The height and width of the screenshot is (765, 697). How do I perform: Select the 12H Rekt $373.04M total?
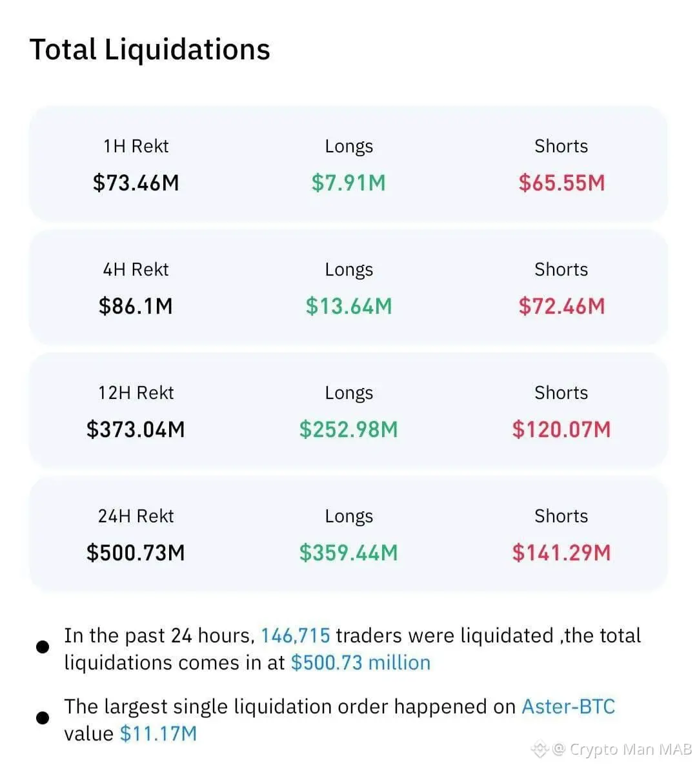tap(136, 429)
